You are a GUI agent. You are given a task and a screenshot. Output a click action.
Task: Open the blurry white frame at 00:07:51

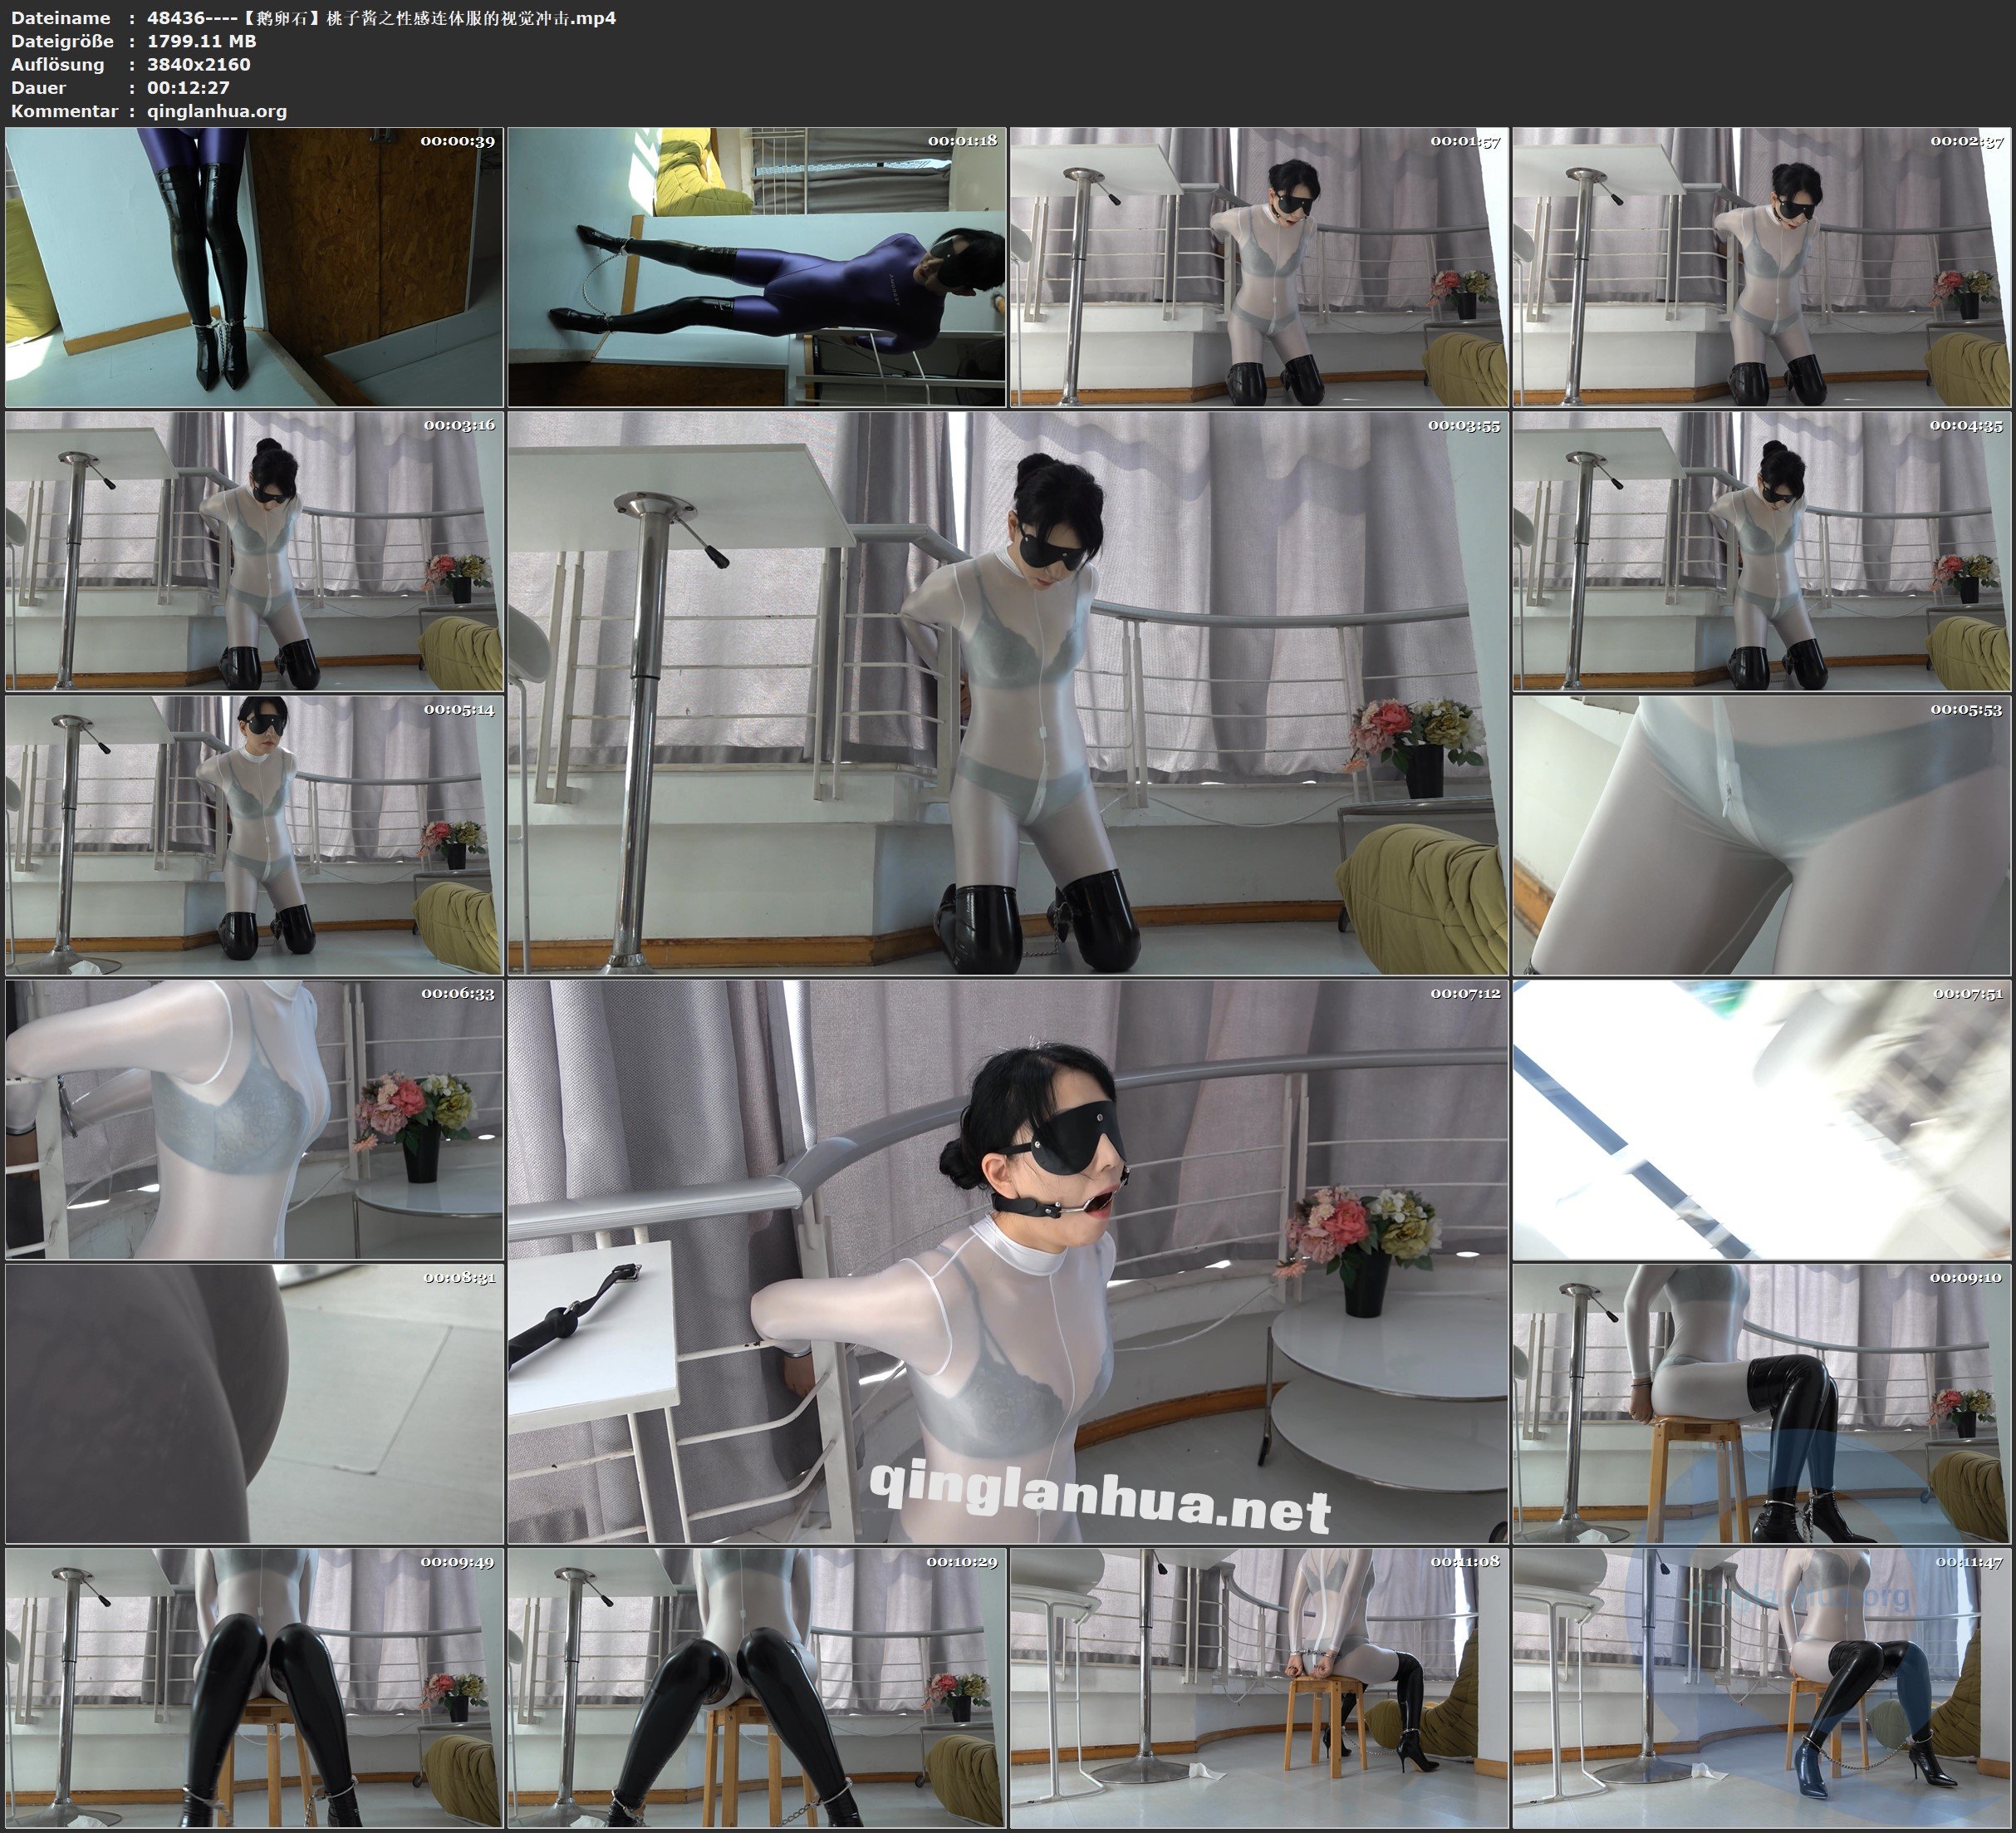click(x=1761, y=1118)
